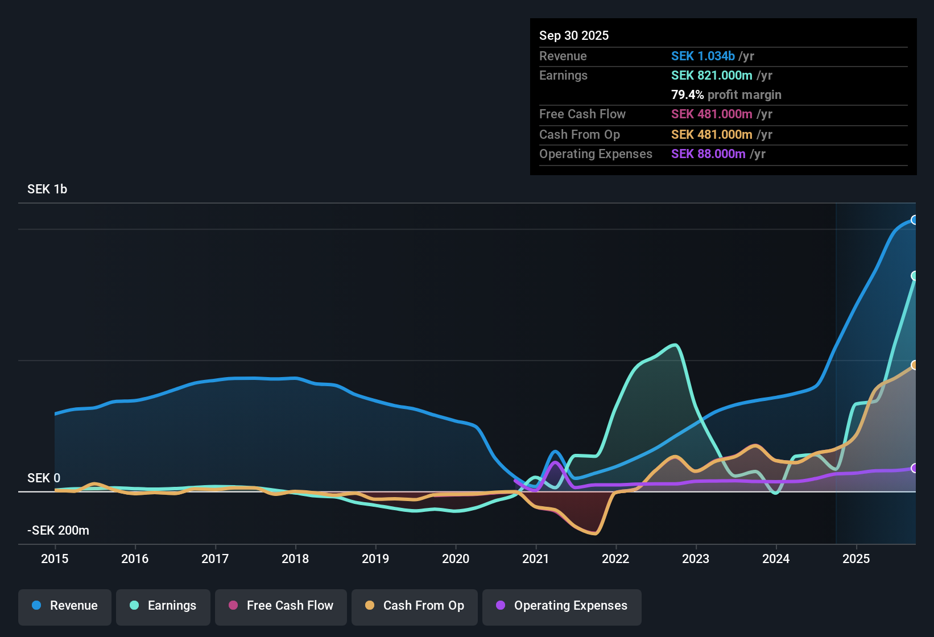Click the Cash From Op endpoint marker
Screen dimensions: 934x637
[914, 365]
